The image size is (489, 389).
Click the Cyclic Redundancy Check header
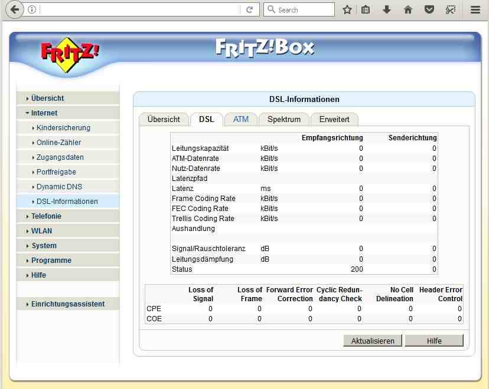tap(340, 294)
